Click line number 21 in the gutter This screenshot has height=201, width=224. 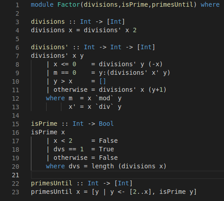16,175
